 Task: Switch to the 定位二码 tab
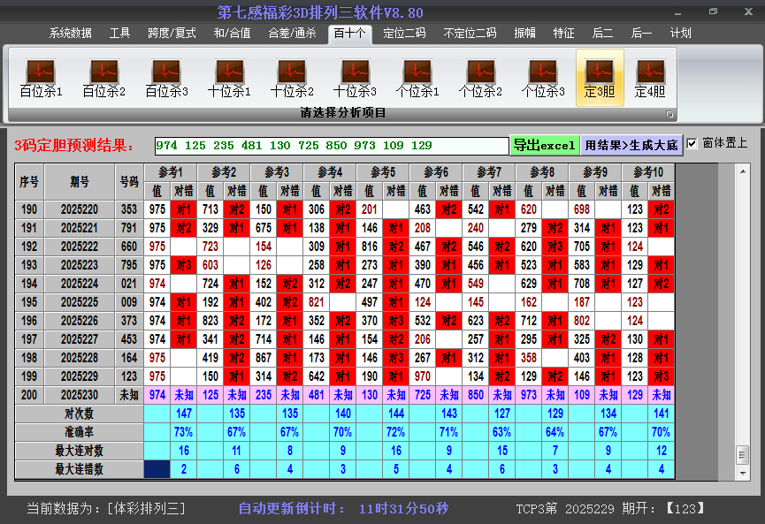404,34
